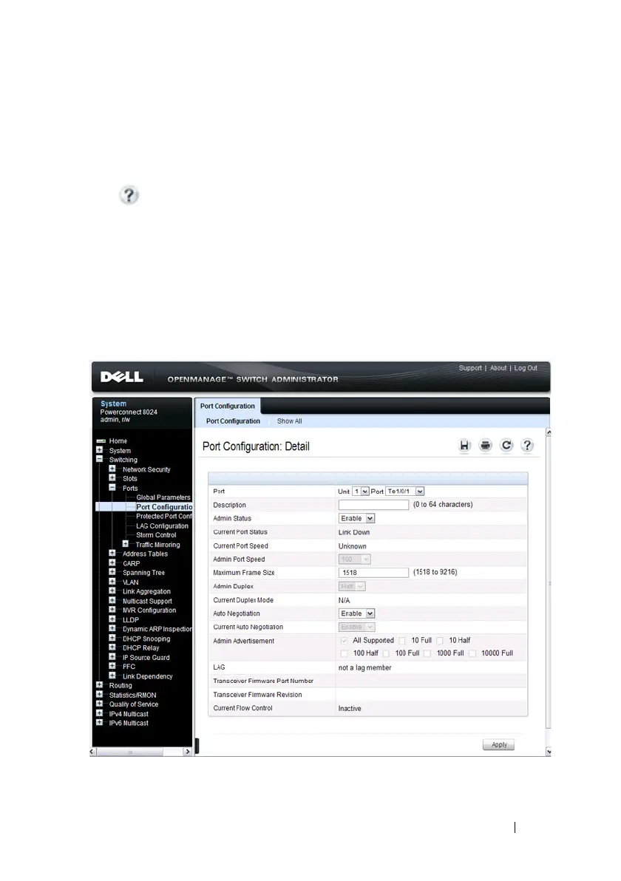Open Statistics/RMON in the tree
Image resolution: width=621 pixels, height=881 pixels.
[132, 695]
